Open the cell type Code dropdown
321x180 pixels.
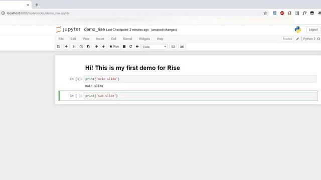click(154, 47)
